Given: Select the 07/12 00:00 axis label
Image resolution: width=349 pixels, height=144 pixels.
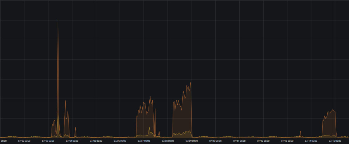Looking at the screenshot, I should coord(263,141).
